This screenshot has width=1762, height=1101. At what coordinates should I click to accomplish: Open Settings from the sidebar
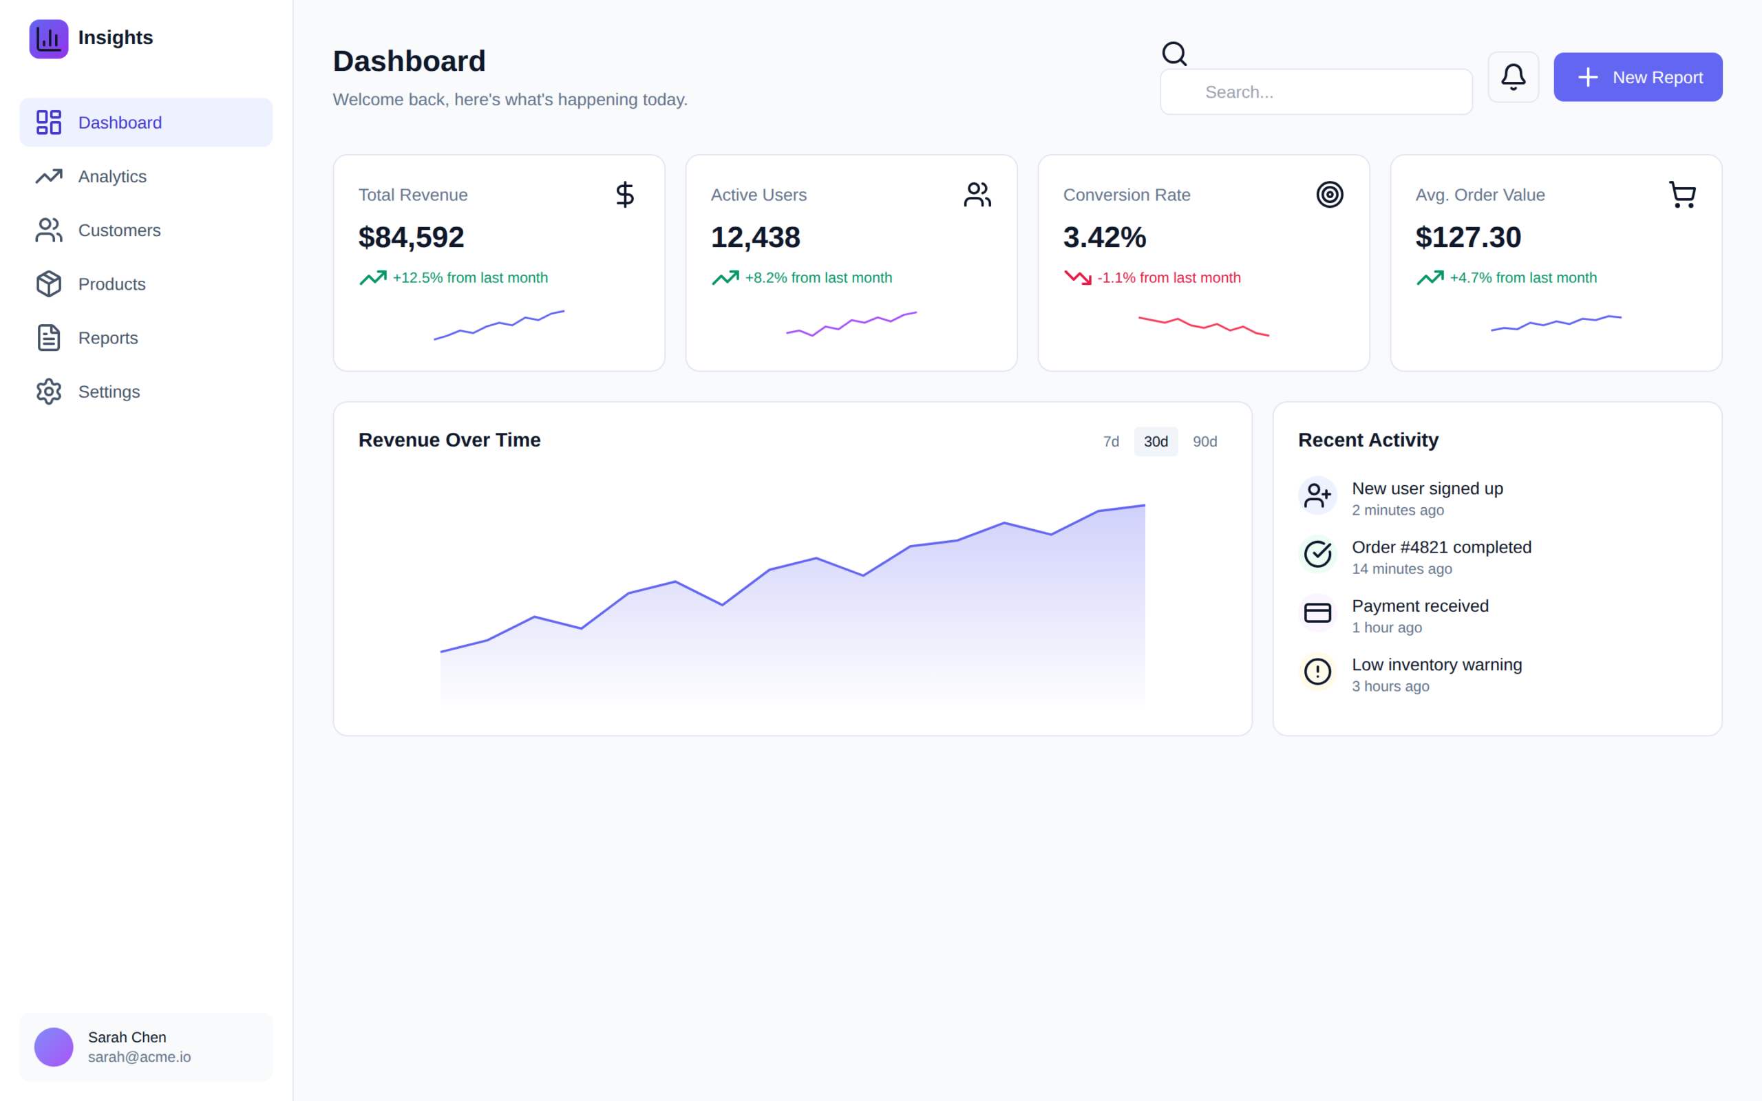pyautogui.click(x=109, y=392)
